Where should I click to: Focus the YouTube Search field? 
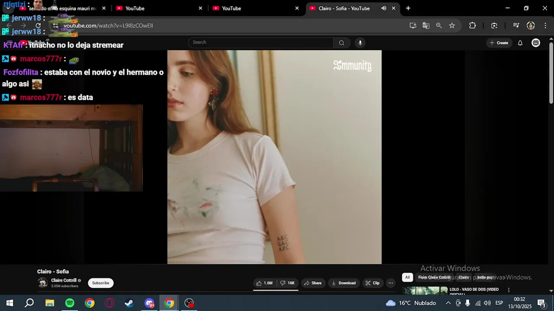261,42
